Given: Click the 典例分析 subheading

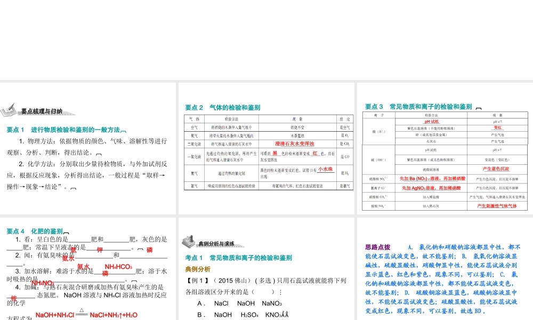Looking at the screenshot, I should point(198,269).
